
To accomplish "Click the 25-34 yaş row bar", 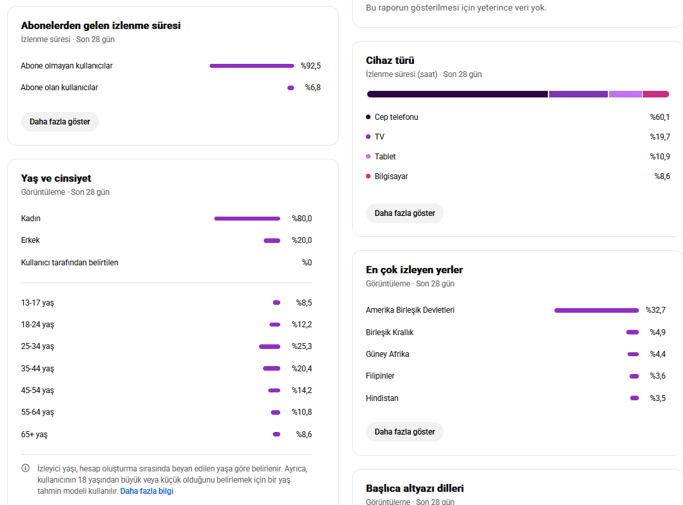I will click(270, 347).
